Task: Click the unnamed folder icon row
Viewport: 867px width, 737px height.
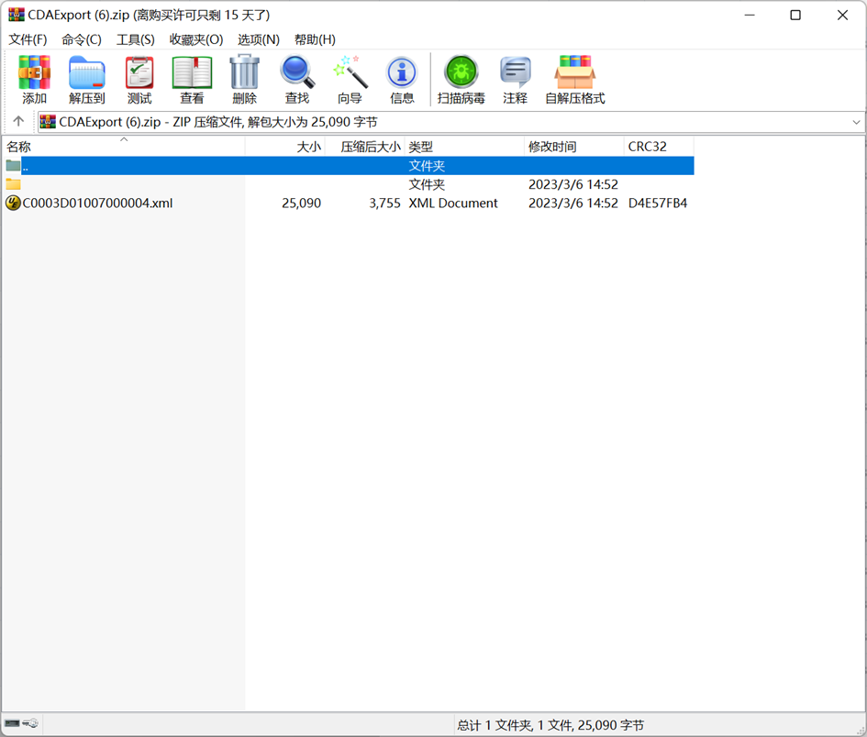Action: (13, 184)
